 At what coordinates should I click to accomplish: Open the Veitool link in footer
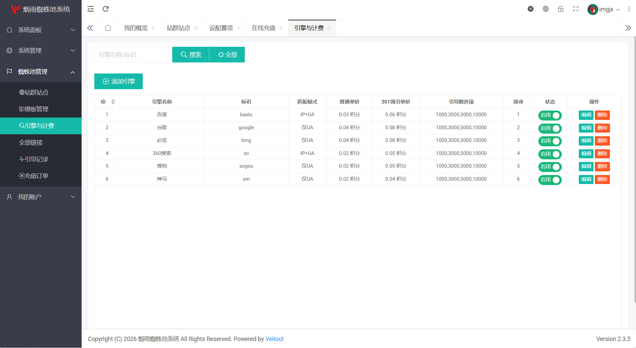coord(274,339)
